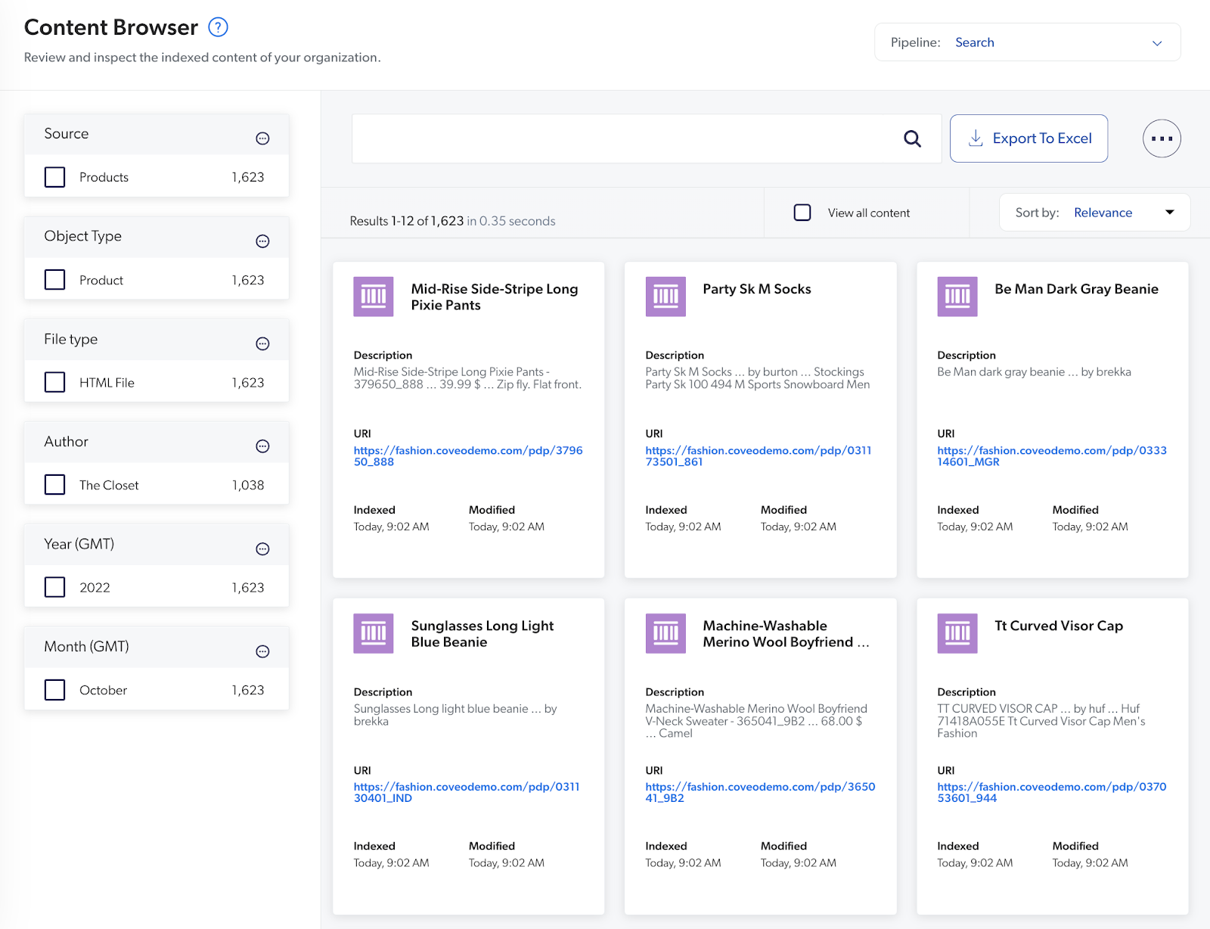The height and width of the screenshot is (929, 1210).
Task: Select the October month checkbox
Action: (x=55, y=690)
